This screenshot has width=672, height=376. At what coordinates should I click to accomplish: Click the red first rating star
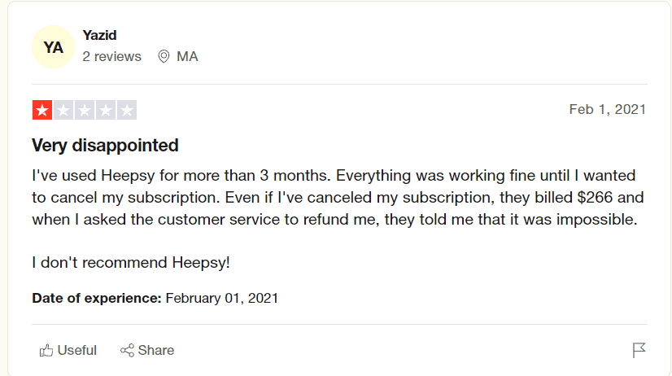coord(42,110)
